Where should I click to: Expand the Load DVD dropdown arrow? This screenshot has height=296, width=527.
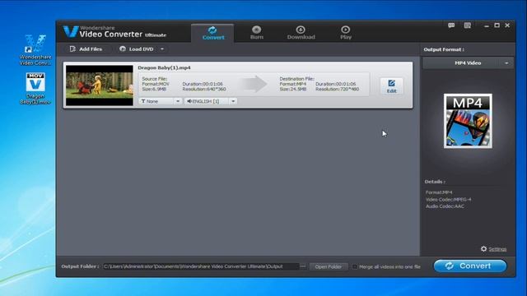[162, 49]
